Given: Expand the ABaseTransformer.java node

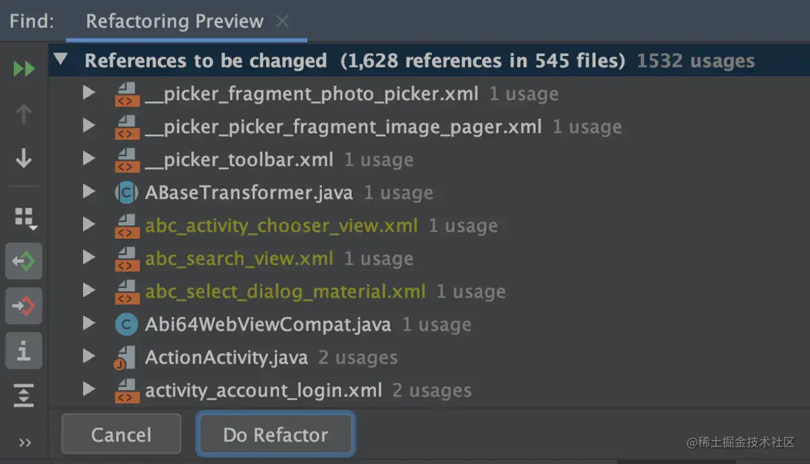Looking at the screenshot, I should pos(88,192).
